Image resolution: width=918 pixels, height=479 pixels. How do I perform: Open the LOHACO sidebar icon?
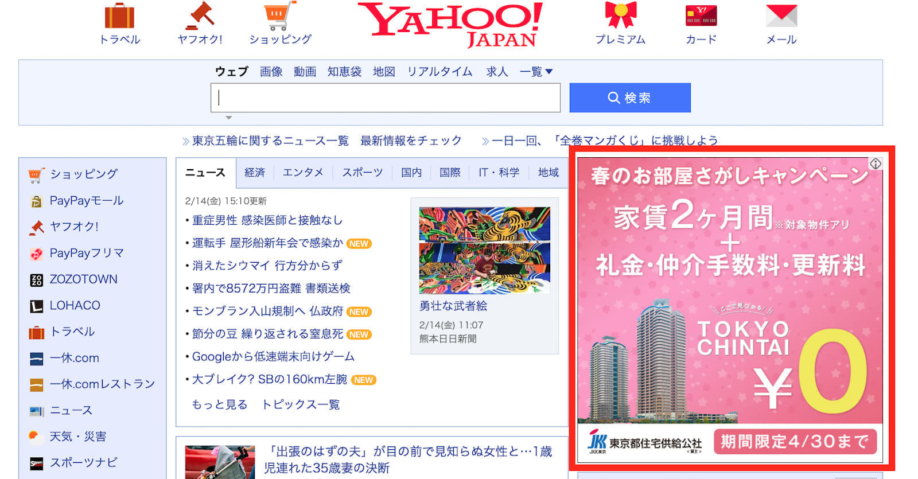36,306
